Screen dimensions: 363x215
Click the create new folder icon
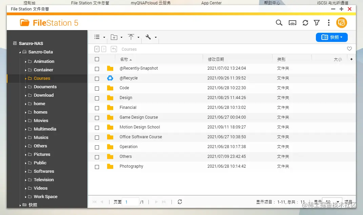(114, 37)
